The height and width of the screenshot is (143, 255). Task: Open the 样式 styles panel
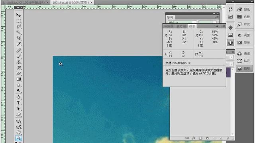[244, 24]
